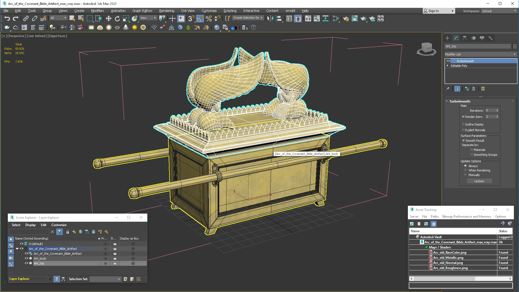
Task: Toggle the Angle Snap icon
Action: 200,18
